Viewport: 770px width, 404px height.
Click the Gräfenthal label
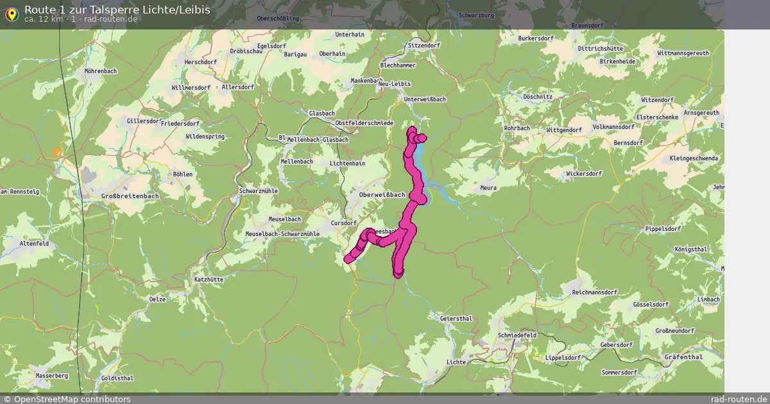pos(684,357)
